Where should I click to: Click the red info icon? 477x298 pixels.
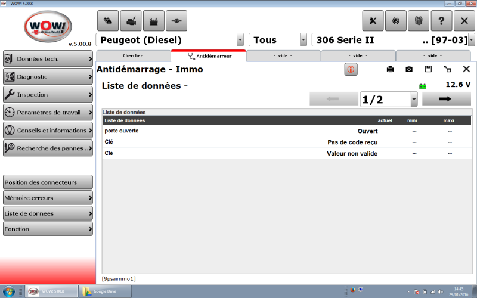(x=351, y=69)
